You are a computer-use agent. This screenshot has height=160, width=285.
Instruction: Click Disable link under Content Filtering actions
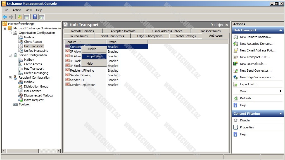pos(245,120)
